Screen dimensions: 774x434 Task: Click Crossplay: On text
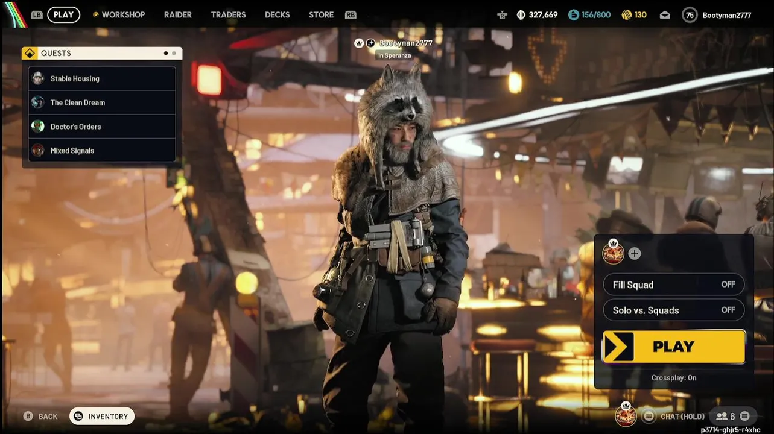coord(674,378)
